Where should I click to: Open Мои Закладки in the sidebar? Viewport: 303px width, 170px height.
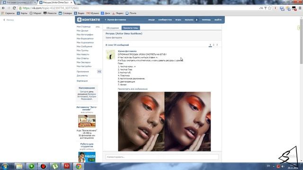83,62
